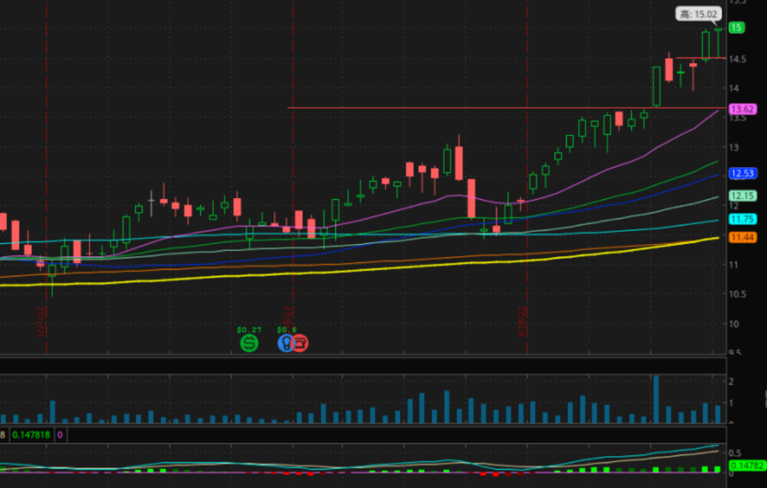The width and height of the screenshot is (767, 488).
Task: Open the red conference call phone icon
Action: (300, 343)
